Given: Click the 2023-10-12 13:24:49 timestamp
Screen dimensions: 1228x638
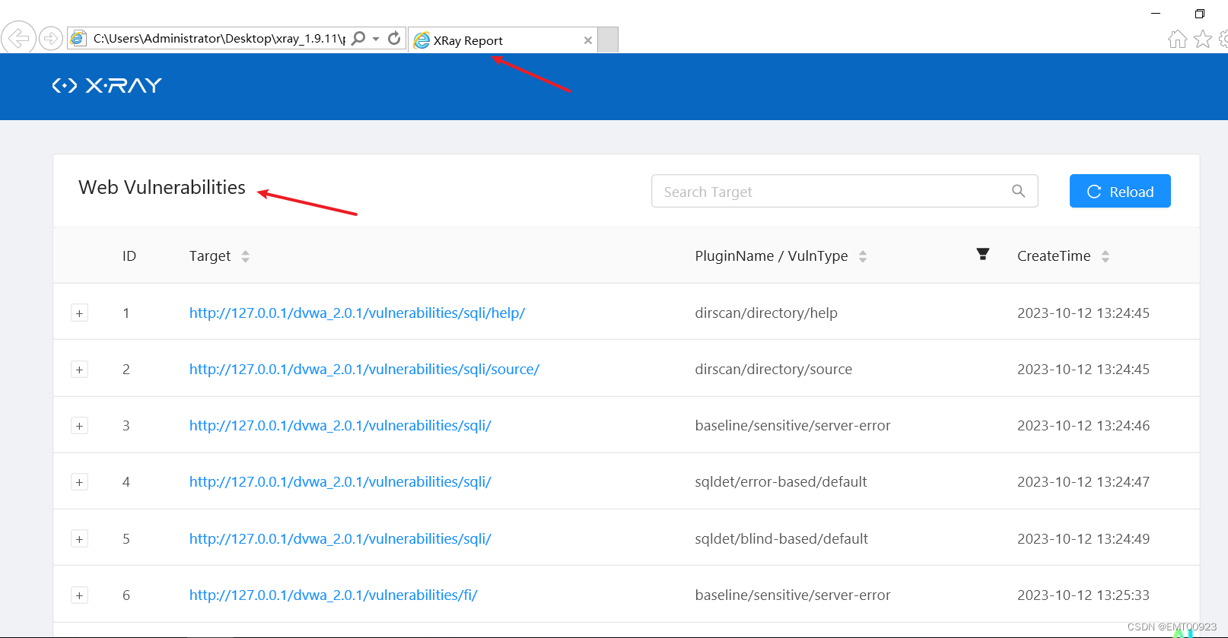Looking at the screenshot, I should pyautogui.click(x=1083, y=538).
